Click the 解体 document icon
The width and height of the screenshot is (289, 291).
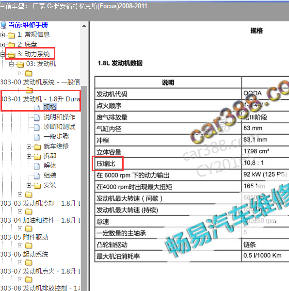point(37,166)
